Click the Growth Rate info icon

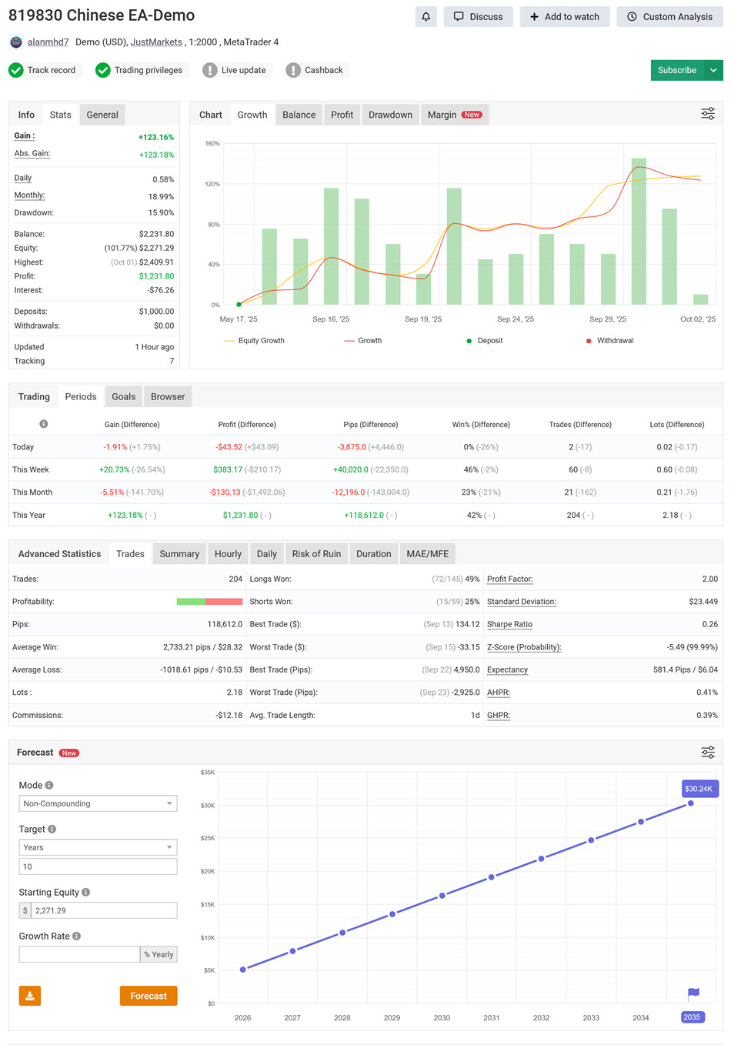pyautogui.click(x=76, y=936)
